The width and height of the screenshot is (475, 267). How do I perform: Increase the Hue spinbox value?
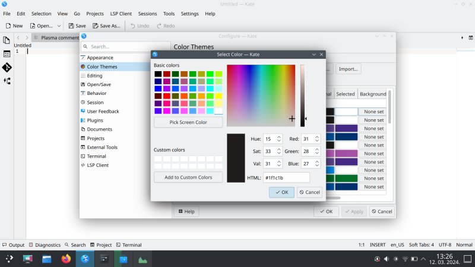pos(279,137)
